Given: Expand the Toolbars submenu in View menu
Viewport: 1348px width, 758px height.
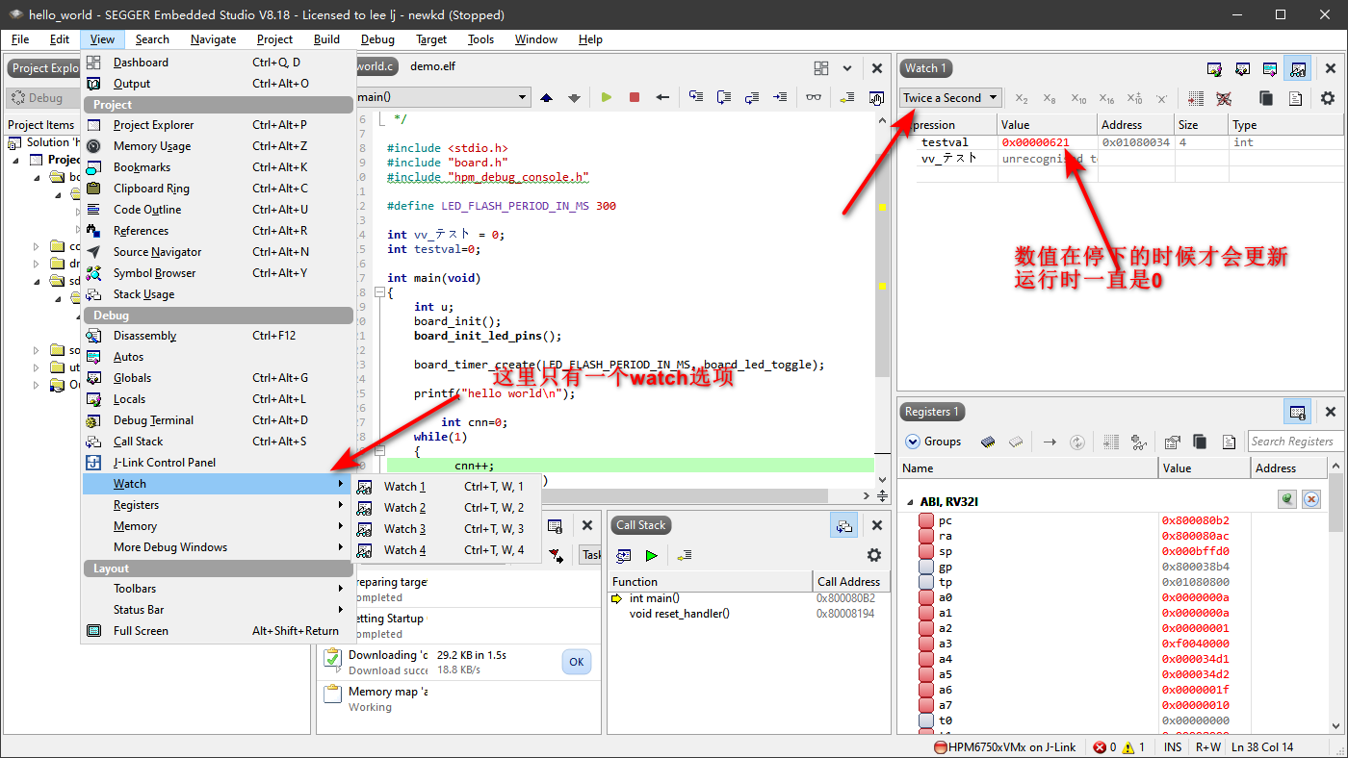Looking at the screenshot, I should (x=218, y=589).
